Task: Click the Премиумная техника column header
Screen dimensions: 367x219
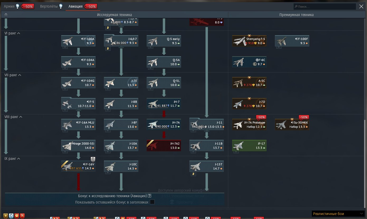Action: 297,15
